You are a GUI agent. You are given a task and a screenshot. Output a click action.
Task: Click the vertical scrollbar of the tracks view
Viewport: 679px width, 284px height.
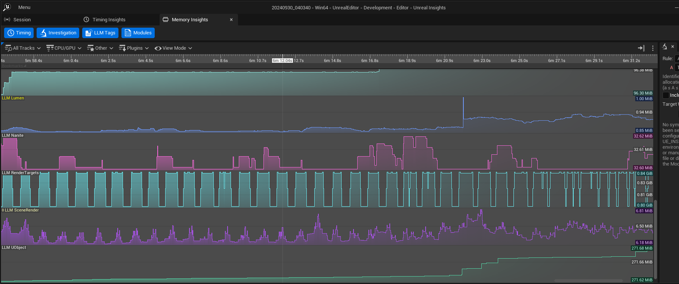[x=655, y=239]
